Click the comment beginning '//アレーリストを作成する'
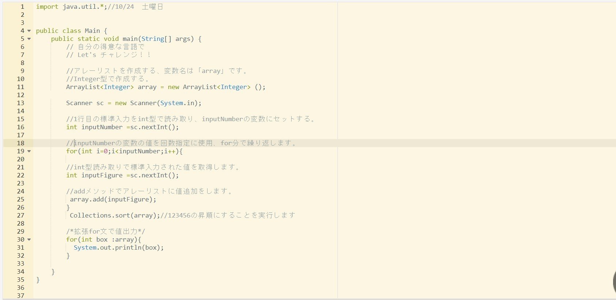616x300 pixels. click(x=157, y=71)
